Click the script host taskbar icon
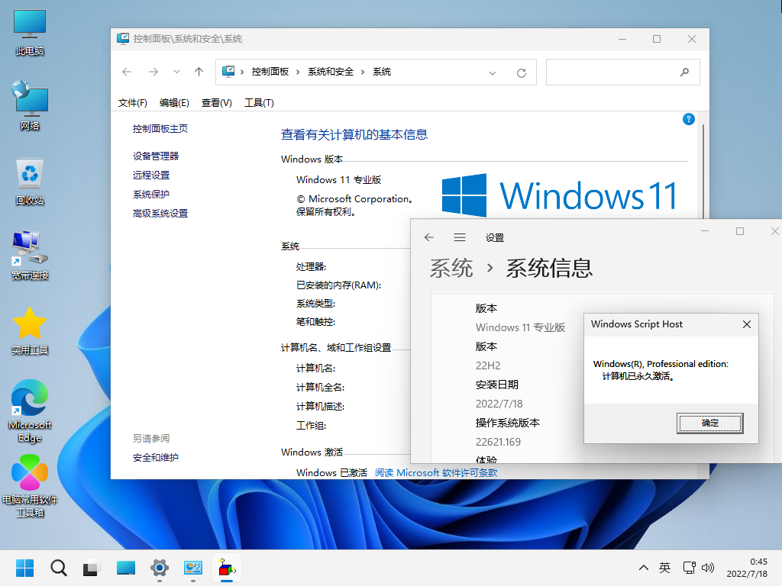The image size is (782, 586). pyautogui.click(x=227, y=568)
